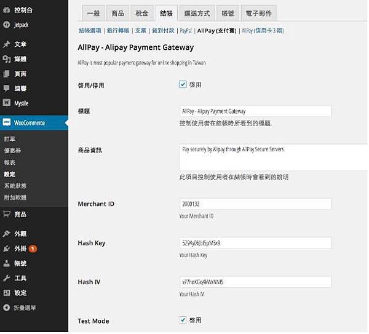Click 'Your Hash Key' hint text

[x=194, y=255]
